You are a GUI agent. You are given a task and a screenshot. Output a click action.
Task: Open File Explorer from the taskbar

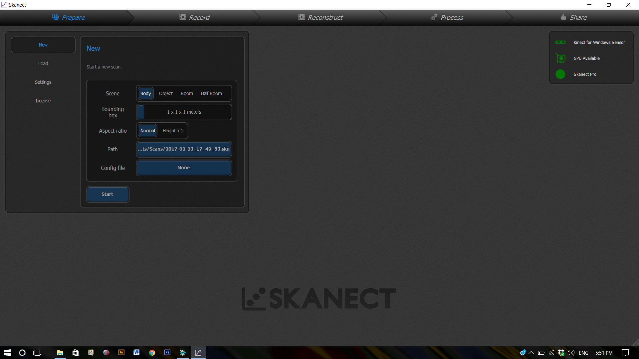tap(60, 353)
